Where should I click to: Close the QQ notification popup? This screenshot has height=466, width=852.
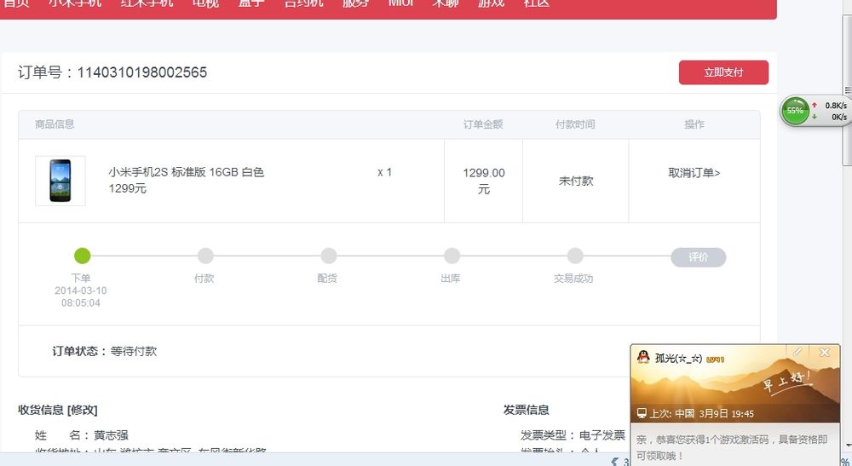tap(824, 353)
